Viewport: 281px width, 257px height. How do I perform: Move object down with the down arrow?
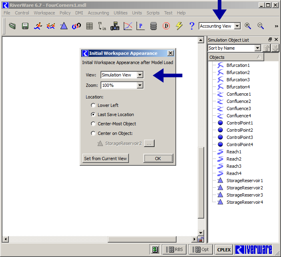(x=275, y=48)
